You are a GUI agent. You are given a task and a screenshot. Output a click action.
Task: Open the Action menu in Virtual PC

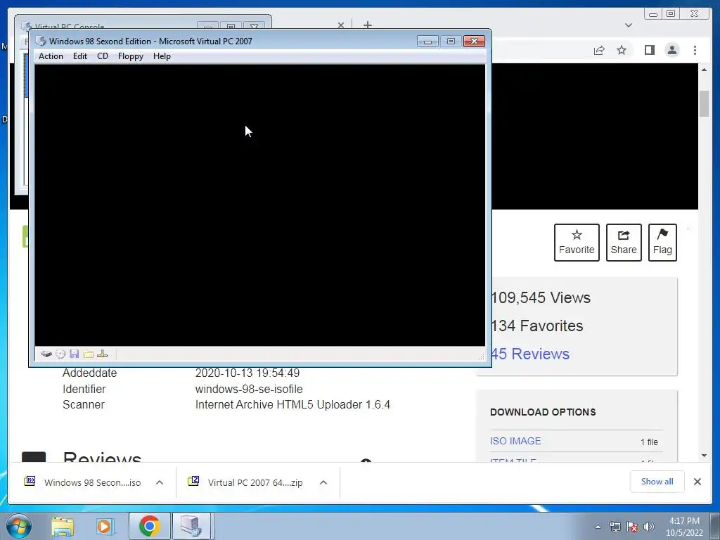click(x=51, y=56)
